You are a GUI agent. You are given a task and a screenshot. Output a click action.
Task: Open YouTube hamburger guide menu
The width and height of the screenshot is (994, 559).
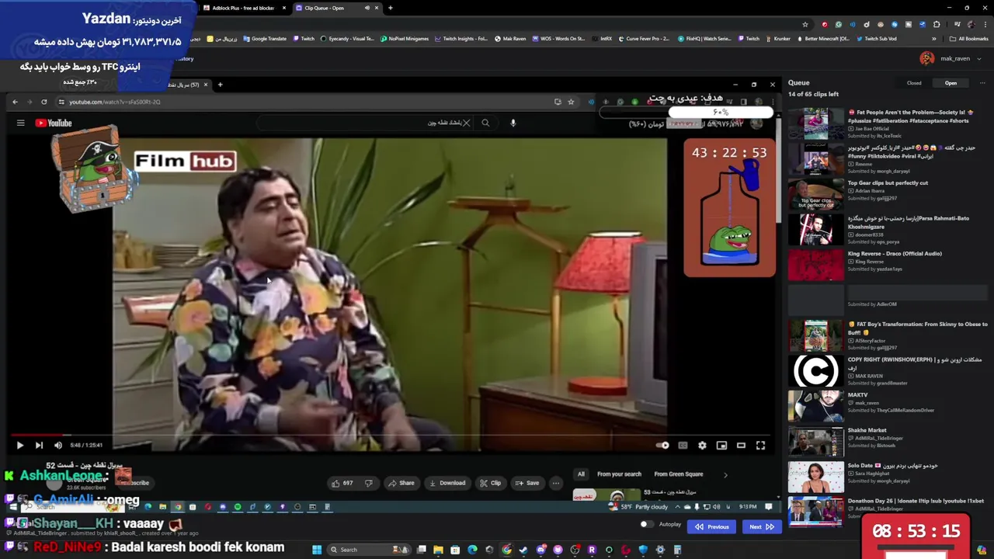click(21, 123)
